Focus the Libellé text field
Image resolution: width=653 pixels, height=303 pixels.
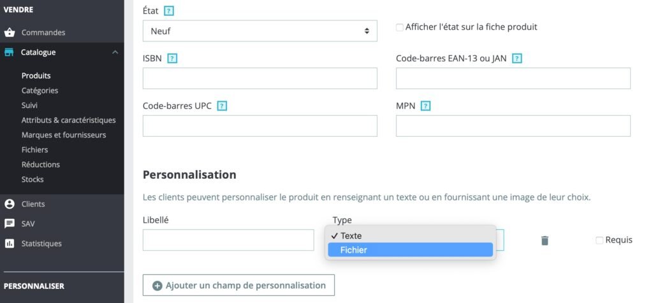click(228, 240)
